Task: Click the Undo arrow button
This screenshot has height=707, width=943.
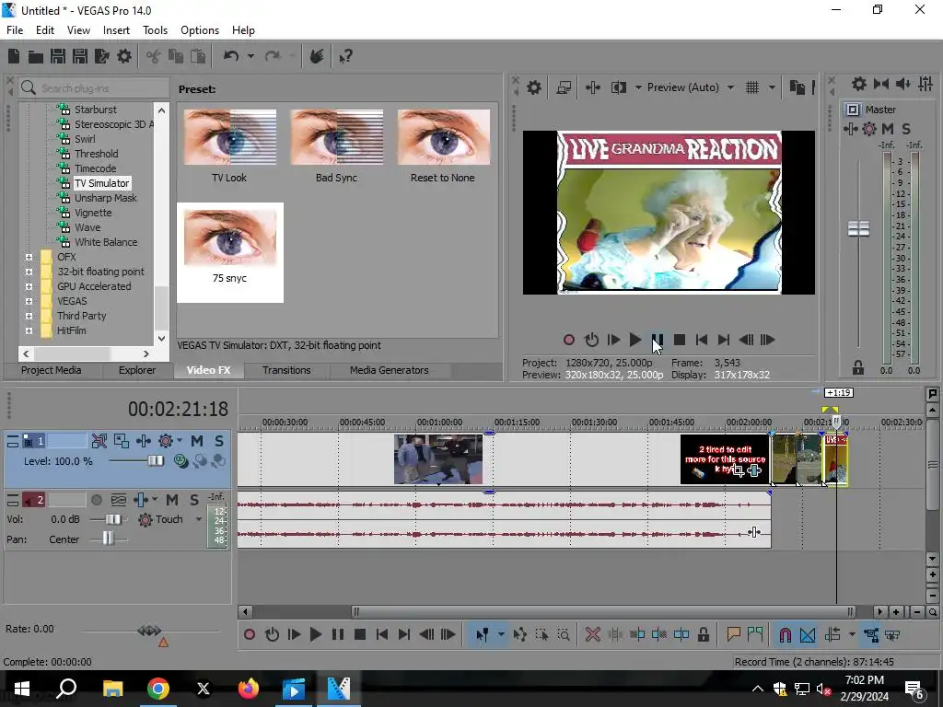Action: pyautogui.click(x=231, y=56)
